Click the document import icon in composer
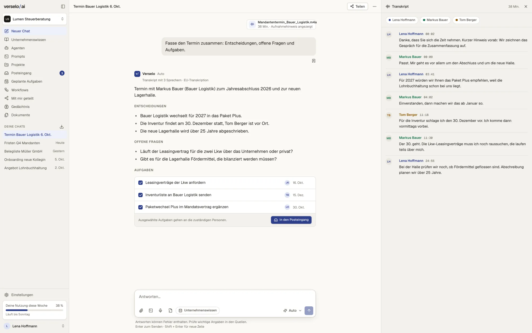Viewport: 532px width, 333px height. pyautogui.click(x=170, y=310)
